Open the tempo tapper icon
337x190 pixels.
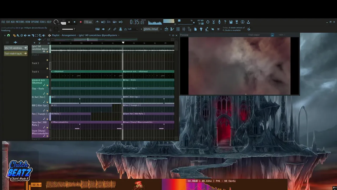pos(207,29)
